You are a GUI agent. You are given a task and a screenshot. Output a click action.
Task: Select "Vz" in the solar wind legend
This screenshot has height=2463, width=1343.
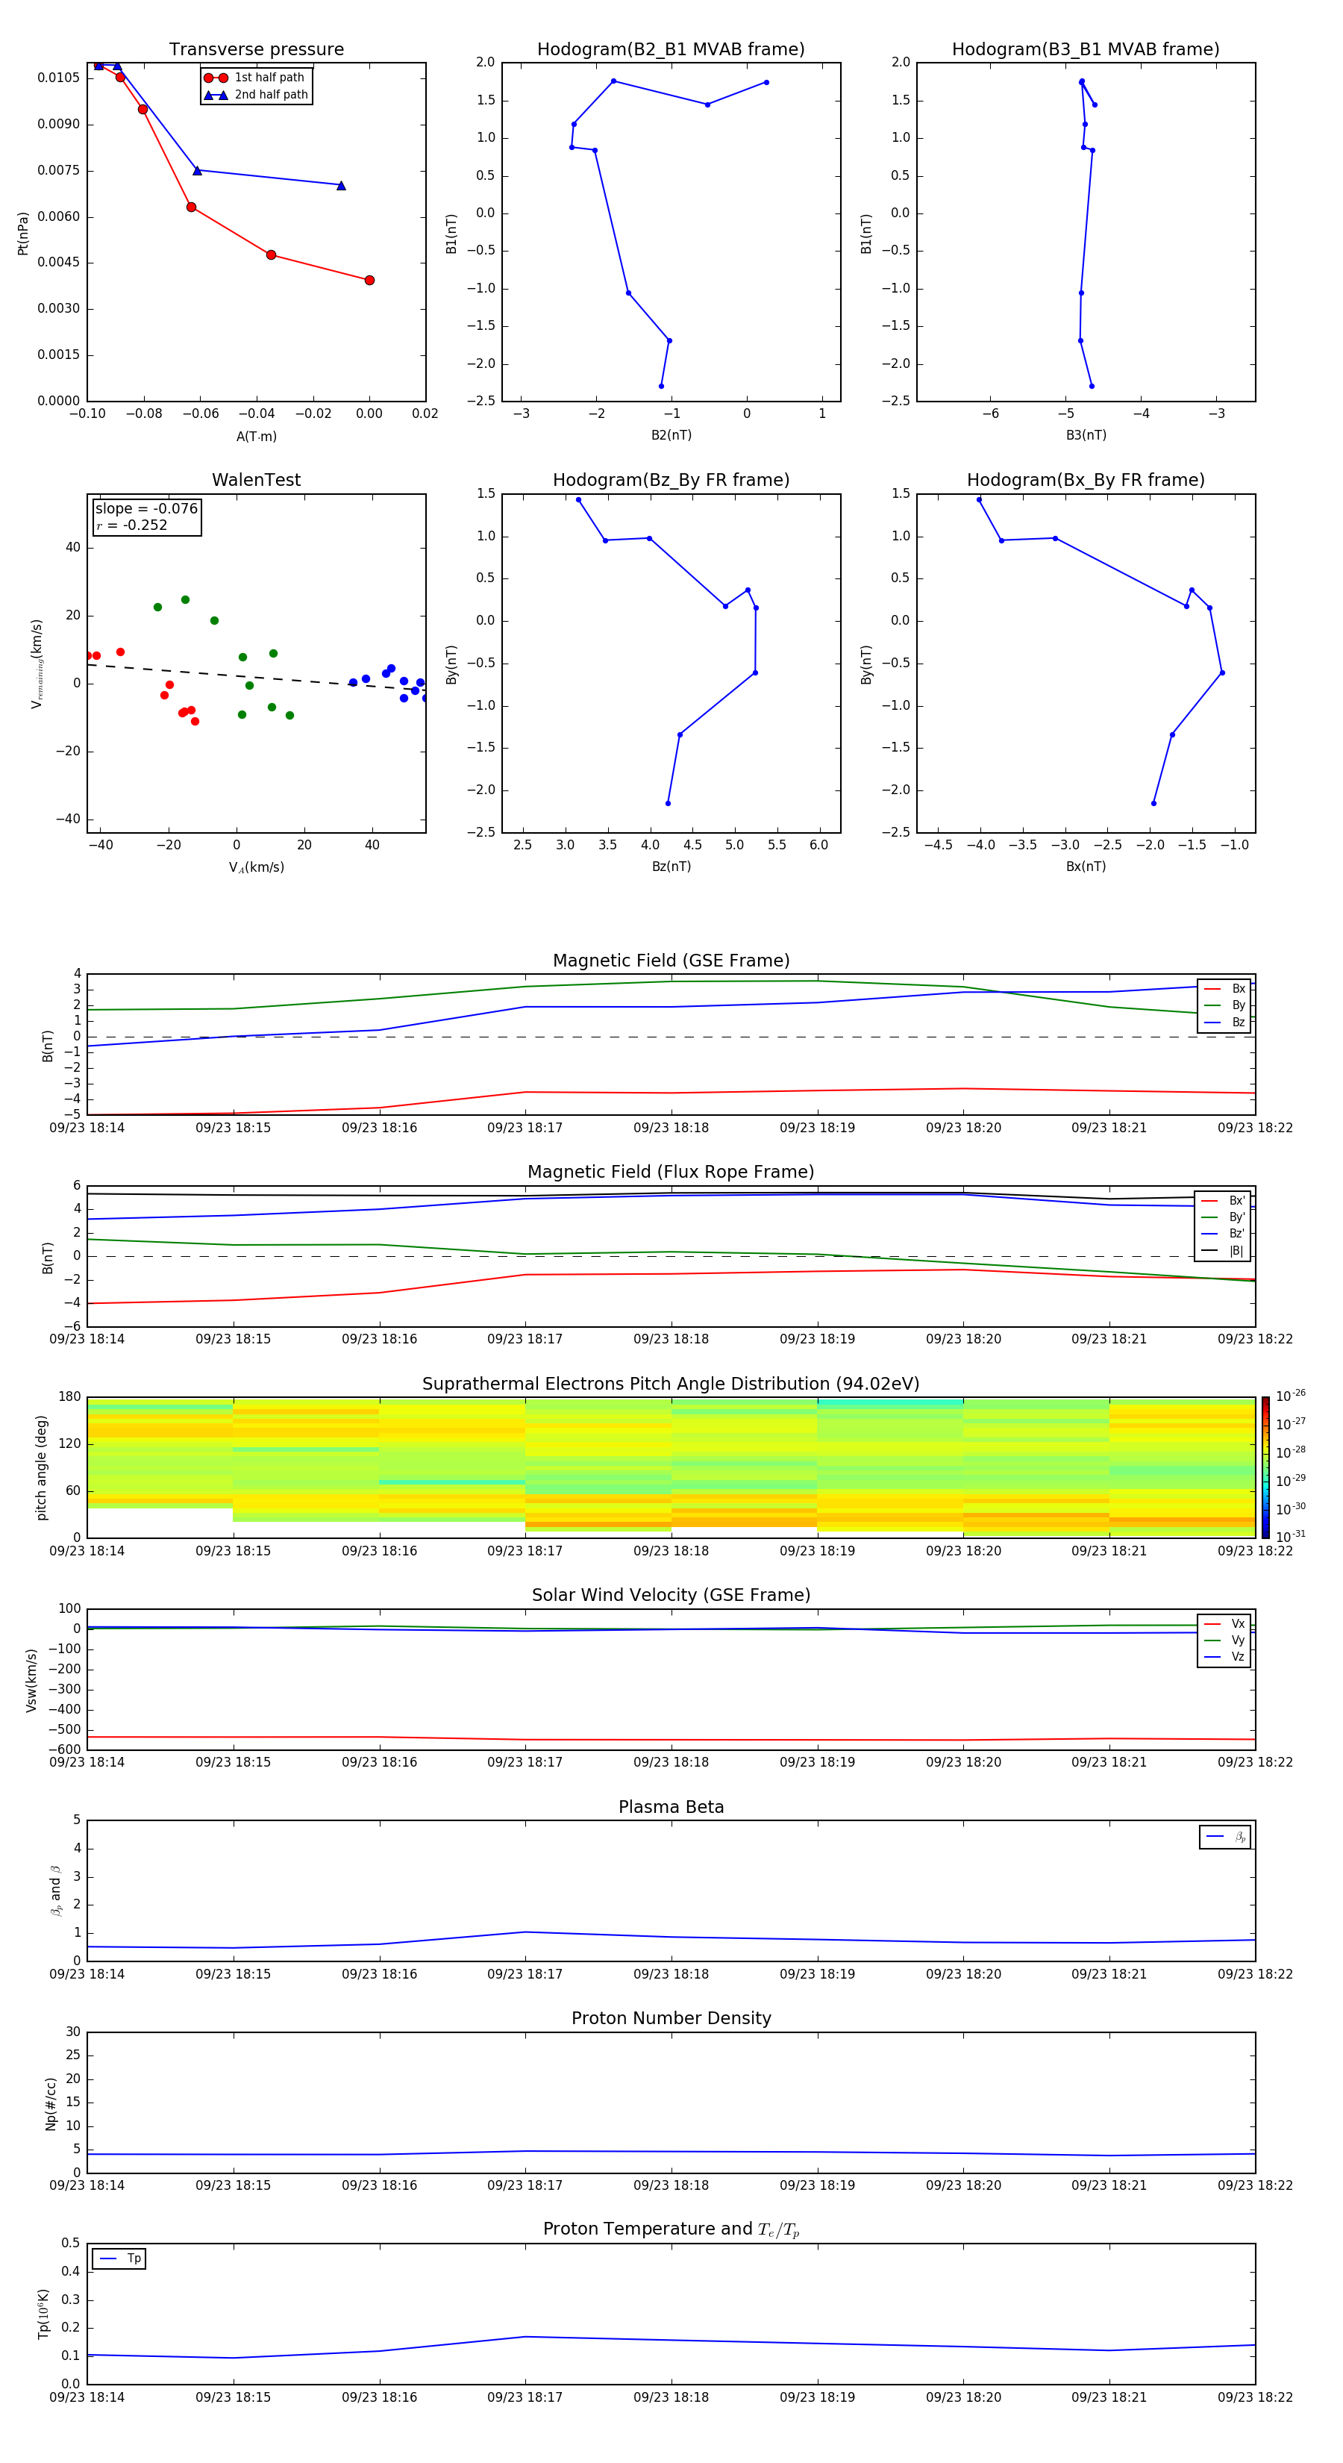pyautogui.click(x=1224, y=1656)
